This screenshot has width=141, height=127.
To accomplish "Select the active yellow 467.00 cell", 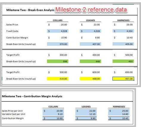I will point(123,79).
